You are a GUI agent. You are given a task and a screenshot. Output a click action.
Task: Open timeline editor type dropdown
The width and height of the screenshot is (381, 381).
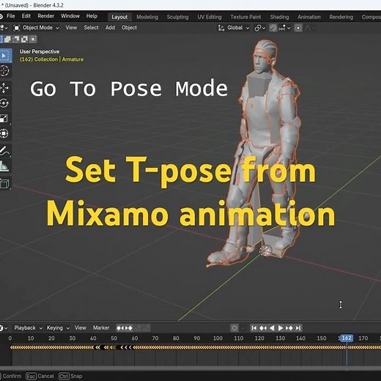tap(4, 328)
